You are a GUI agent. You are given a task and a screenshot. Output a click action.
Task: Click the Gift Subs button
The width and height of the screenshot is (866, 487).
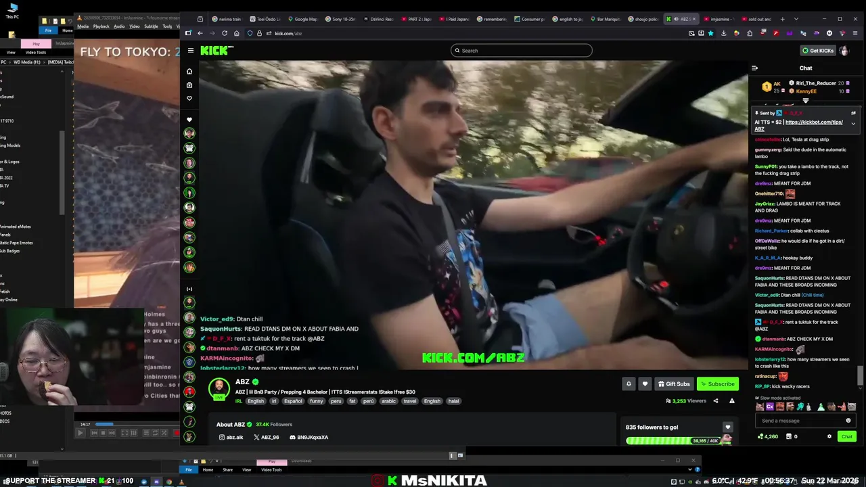674,384
